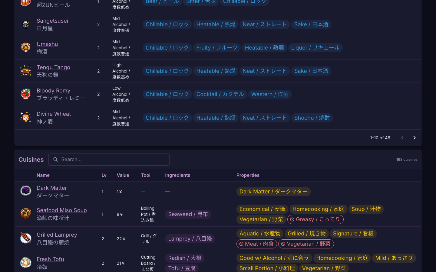Click the Tengu Tango drink icon
This screenshot has width=436, height=272.
pyautogui.click(x=26, y=71)
